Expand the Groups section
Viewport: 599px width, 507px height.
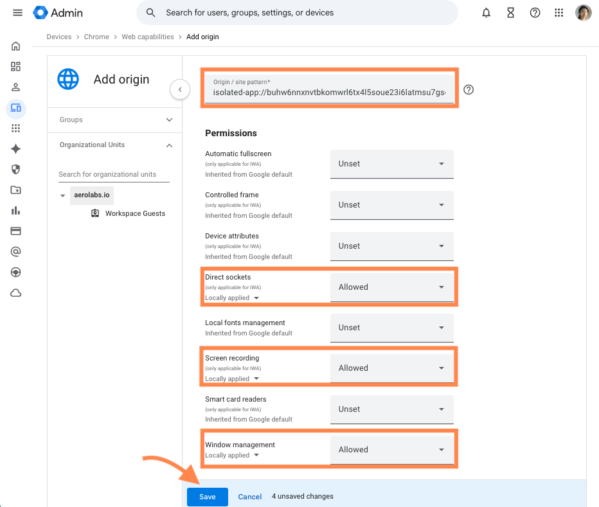point(169,120)
